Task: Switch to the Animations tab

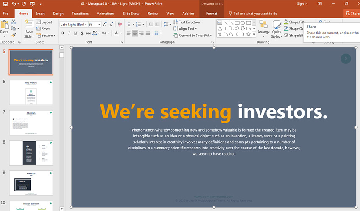Action: pos(105,14)
